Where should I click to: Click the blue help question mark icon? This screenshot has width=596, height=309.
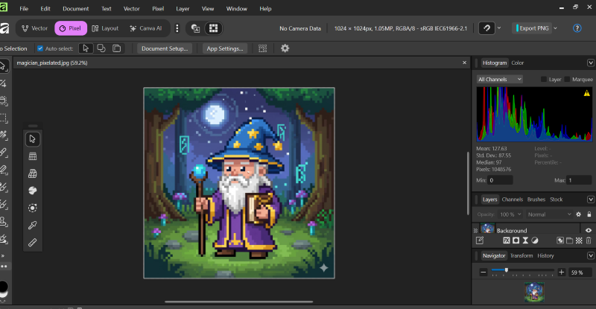pyautogui.click(x=576, y=28)
